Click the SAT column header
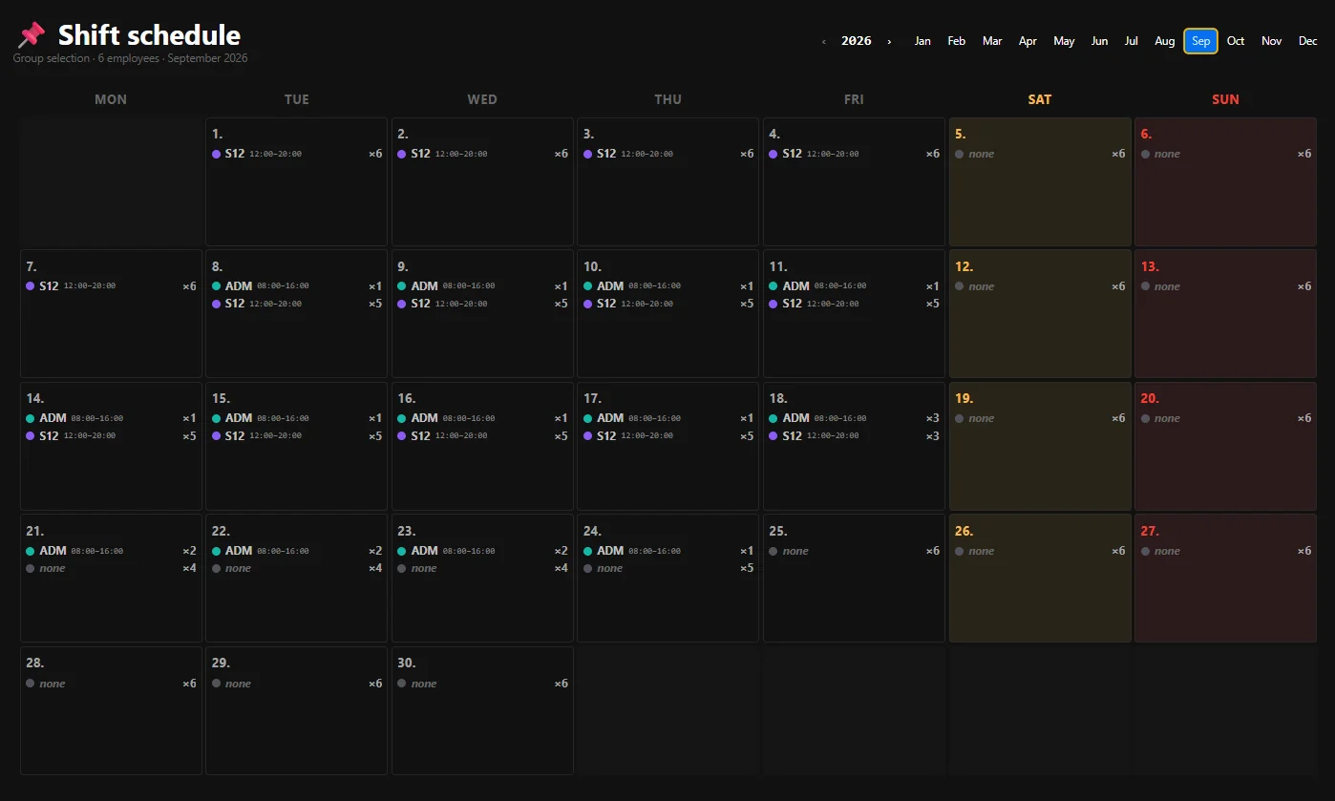Screen dimensions: 1335x801 (x=1040, y=99)
